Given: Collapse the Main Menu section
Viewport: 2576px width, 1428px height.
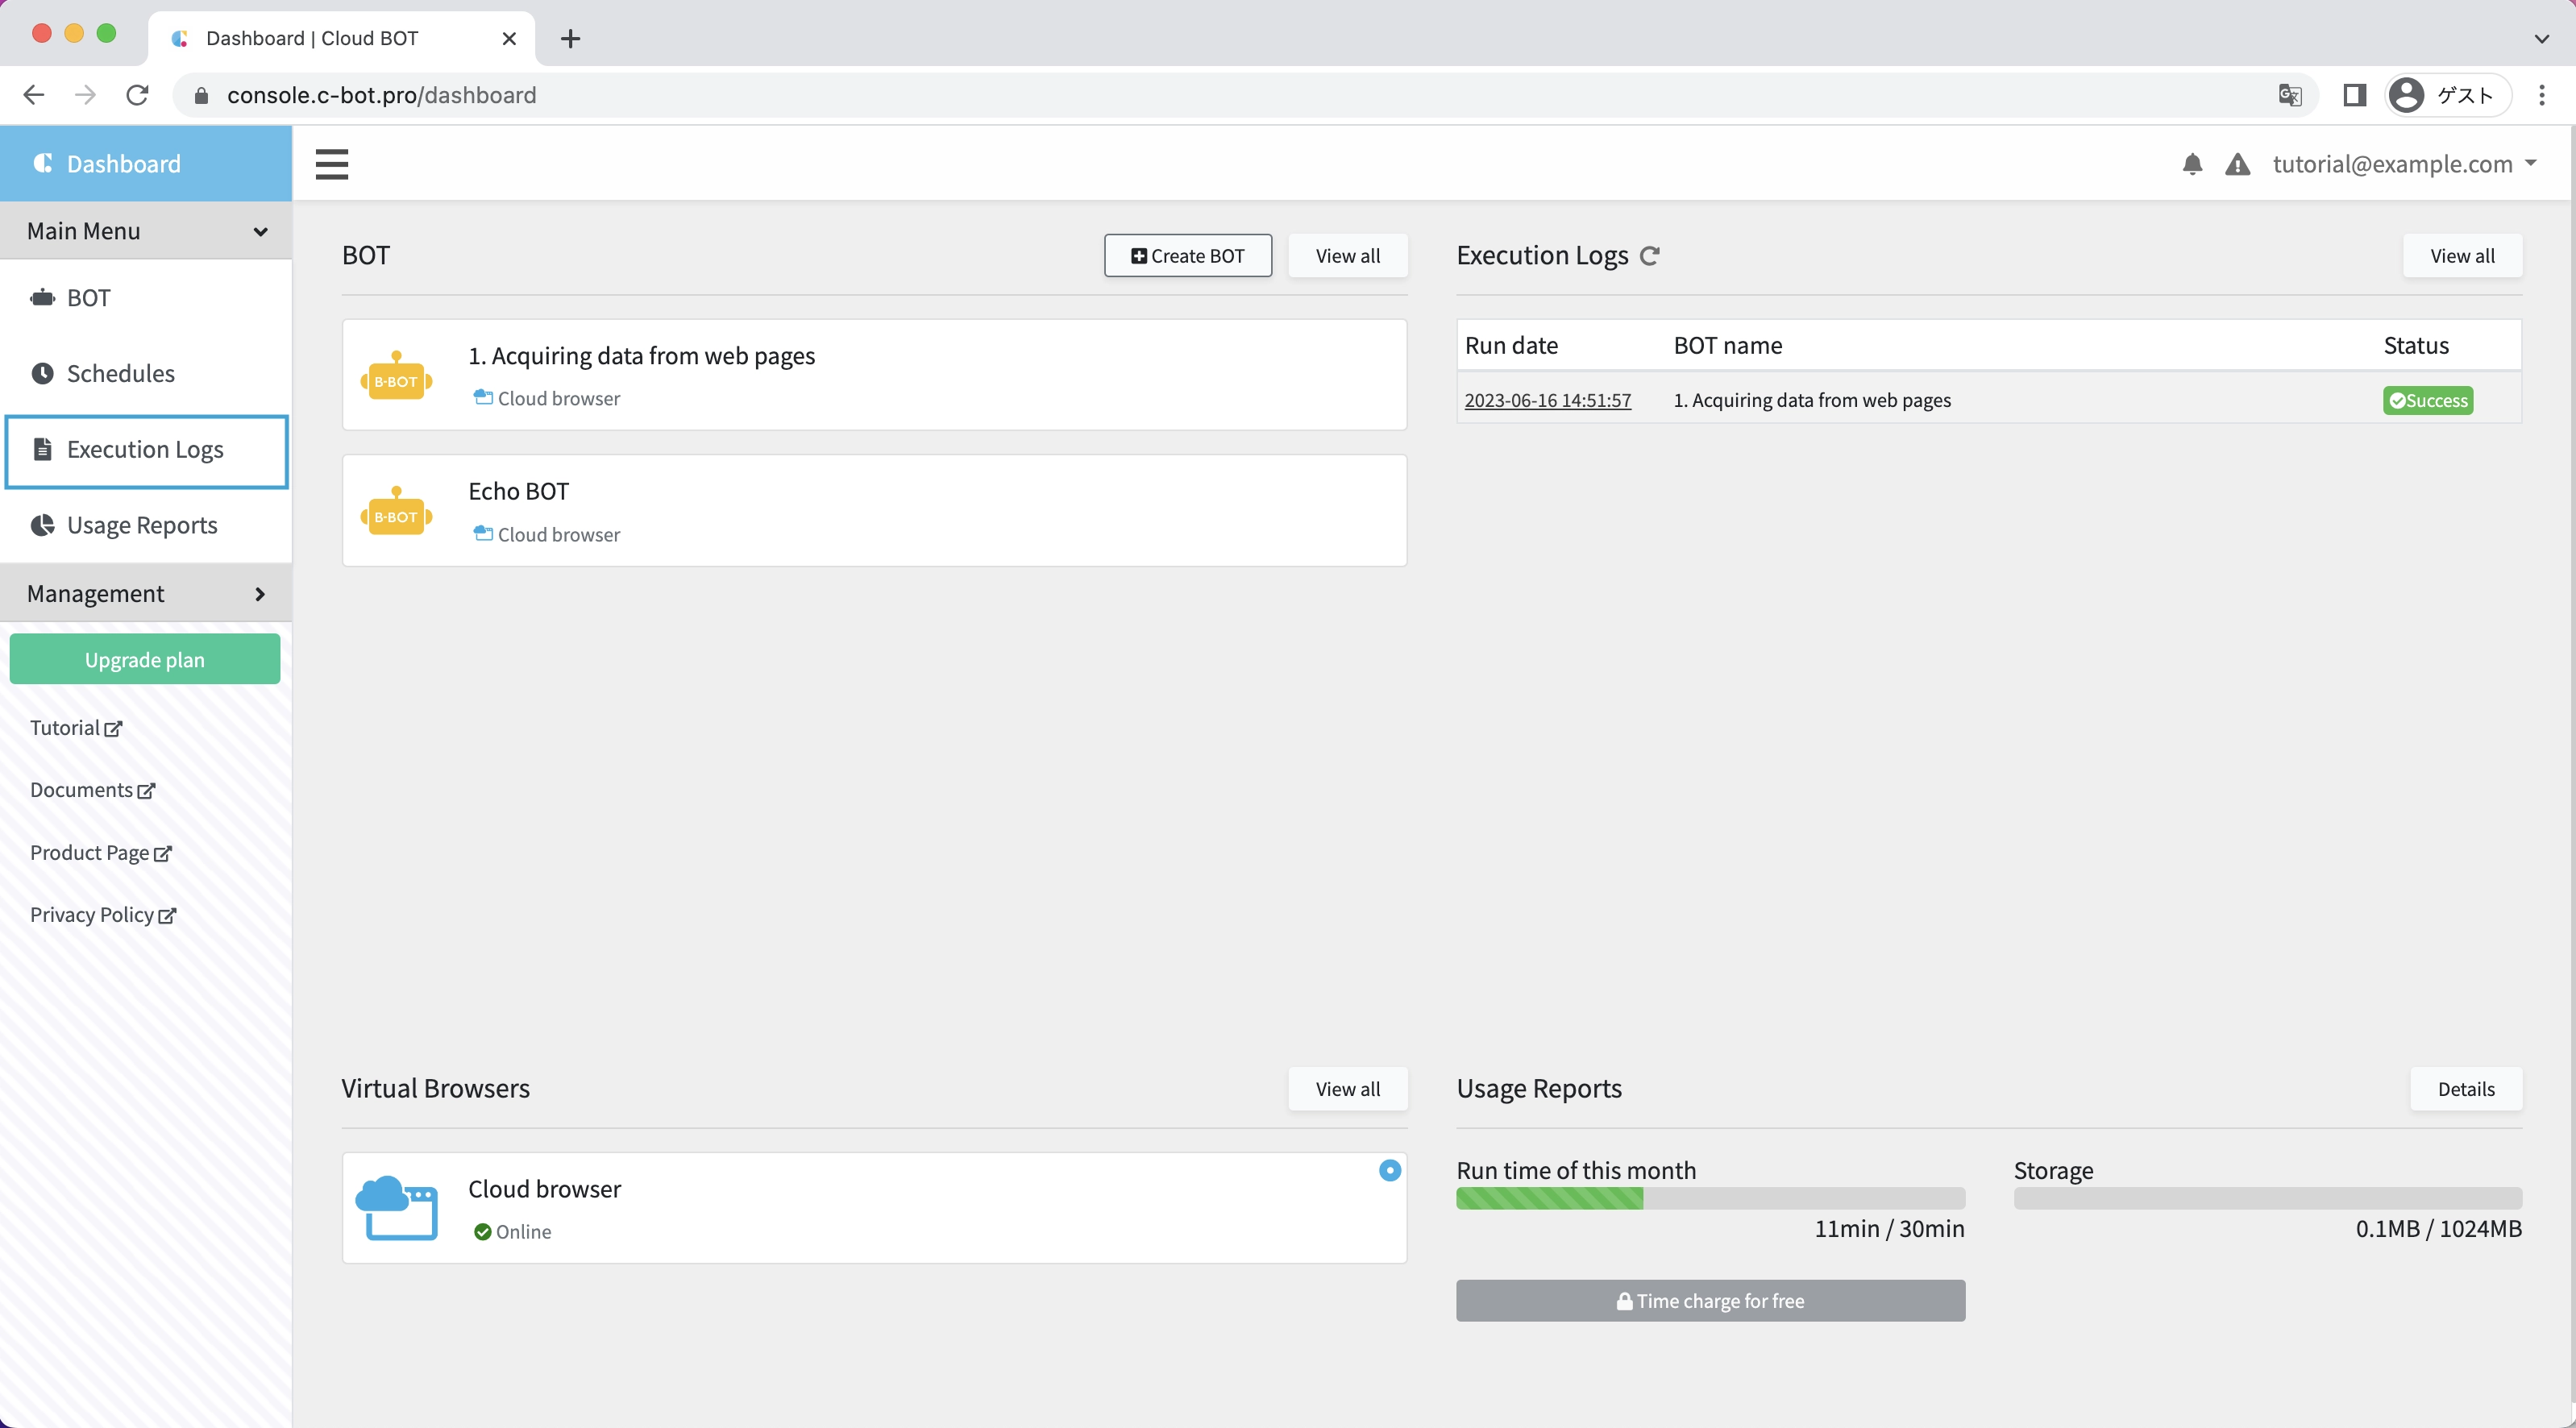Looking at the screenshot, I should tap(146, 231).
